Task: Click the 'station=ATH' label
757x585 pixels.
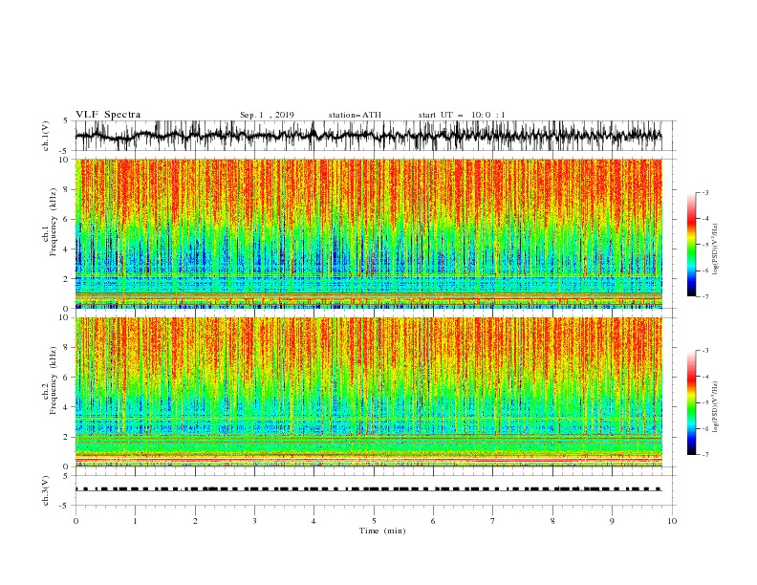Action: coord(355,115)
